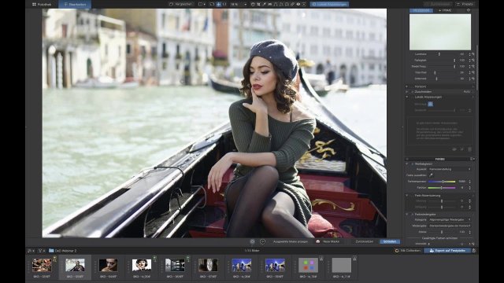Click the blue Schließen button below the image

click(390, 241)
